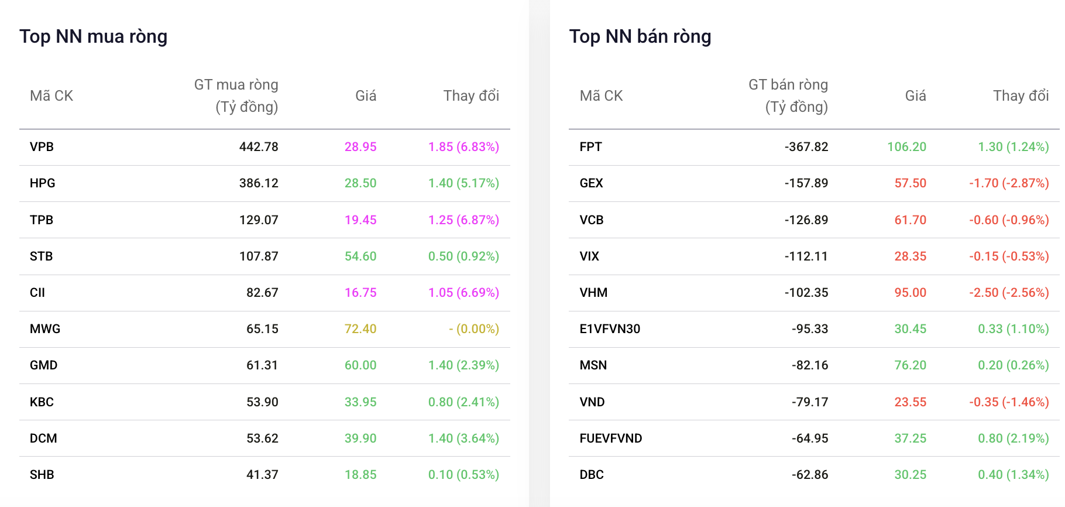Image resolution: width=1065 pixels, height=507 pixels.
Task: Click the Top NN bán ròng heading
Action: (x=640, y=36)
